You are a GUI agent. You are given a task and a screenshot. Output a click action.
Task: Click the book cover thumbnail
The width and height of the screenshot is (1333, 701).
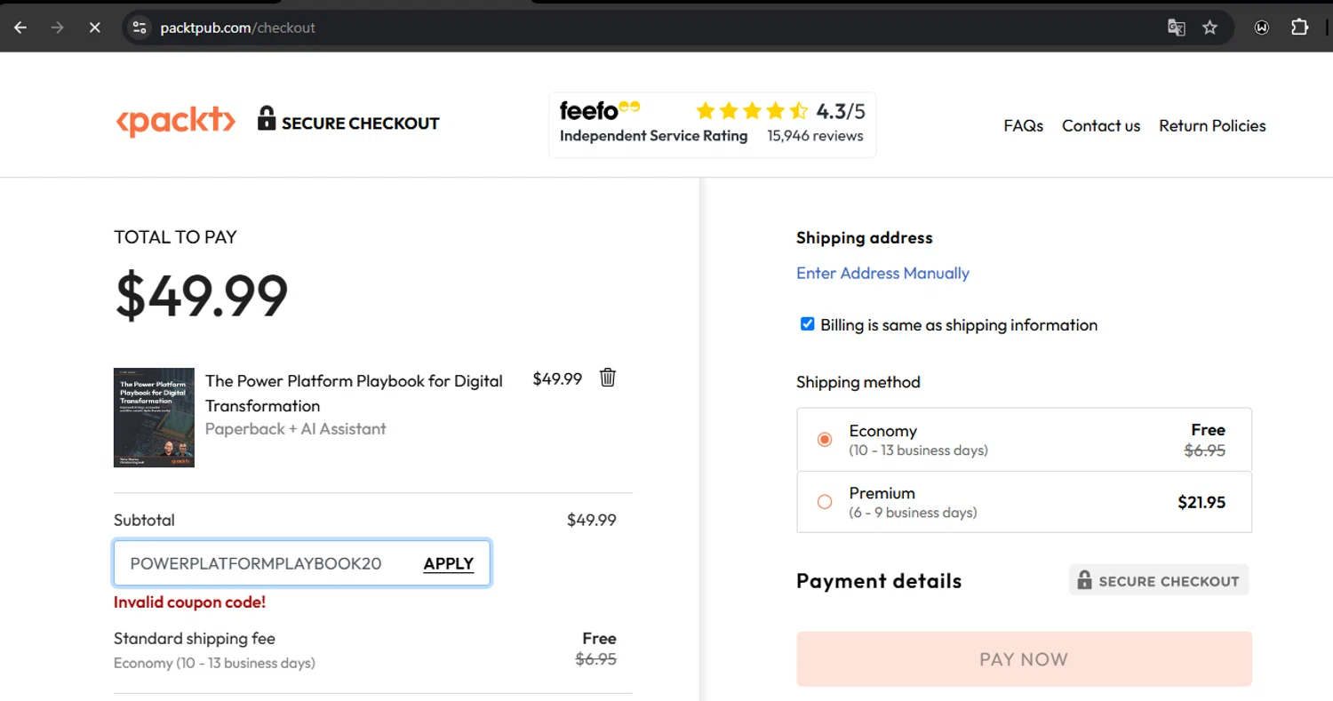(x=154, y=418)
